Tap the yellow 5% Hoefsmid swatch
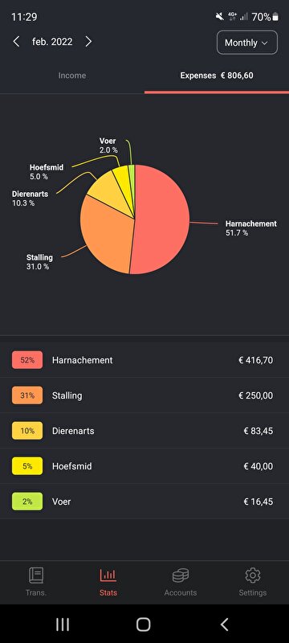This screenshot has height=643, width=289. (27, 466)
